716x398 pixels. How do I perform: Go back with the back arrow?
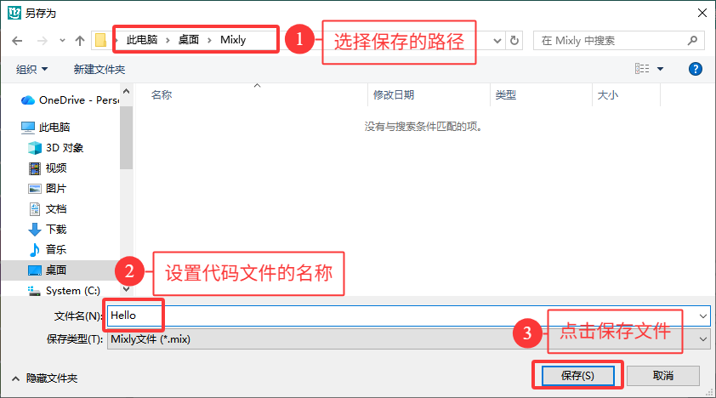click(x=17, y=41)
